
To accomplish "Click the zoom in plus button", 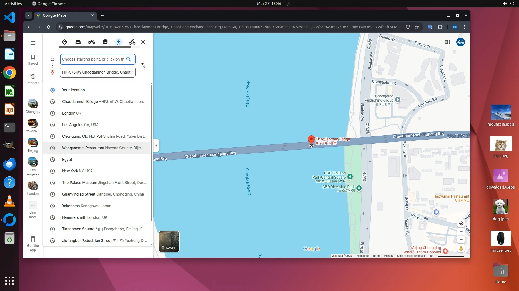I will [461, 232].
